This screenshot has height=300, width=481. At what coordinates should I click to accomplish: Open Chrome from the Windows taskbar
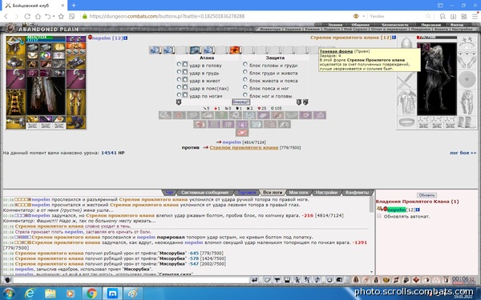coord(91,294)
